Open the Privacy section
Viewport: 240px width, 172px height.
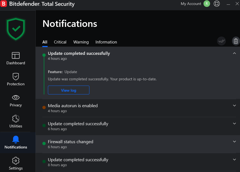pyautogui.click(x=16, y=101)
